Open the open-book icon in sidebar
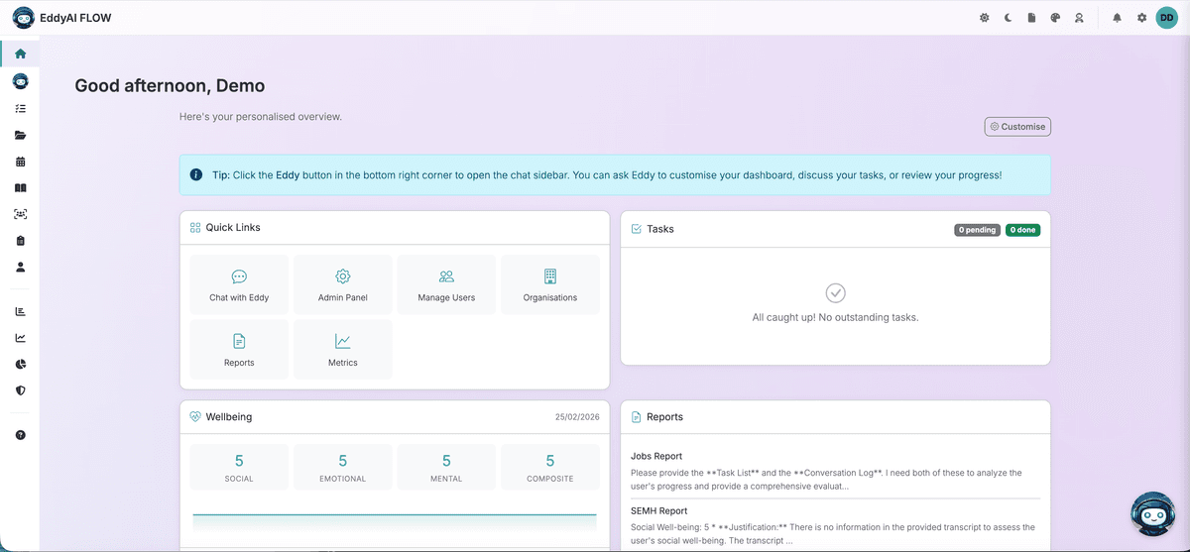1190x552 pixels. [20, 187]
